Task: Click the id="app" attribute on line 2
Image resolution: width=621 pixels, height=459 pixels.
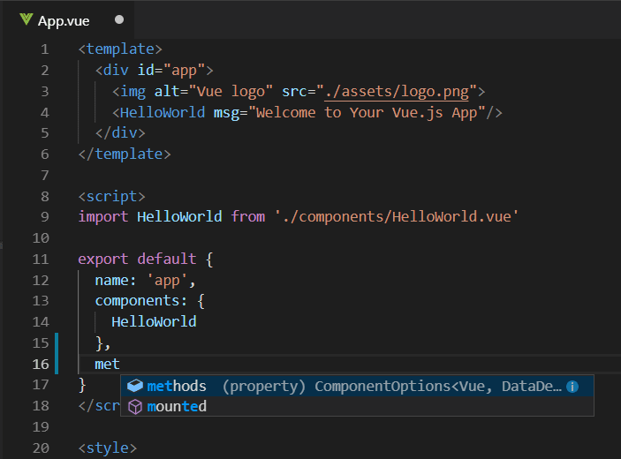Action: (170, 71)
